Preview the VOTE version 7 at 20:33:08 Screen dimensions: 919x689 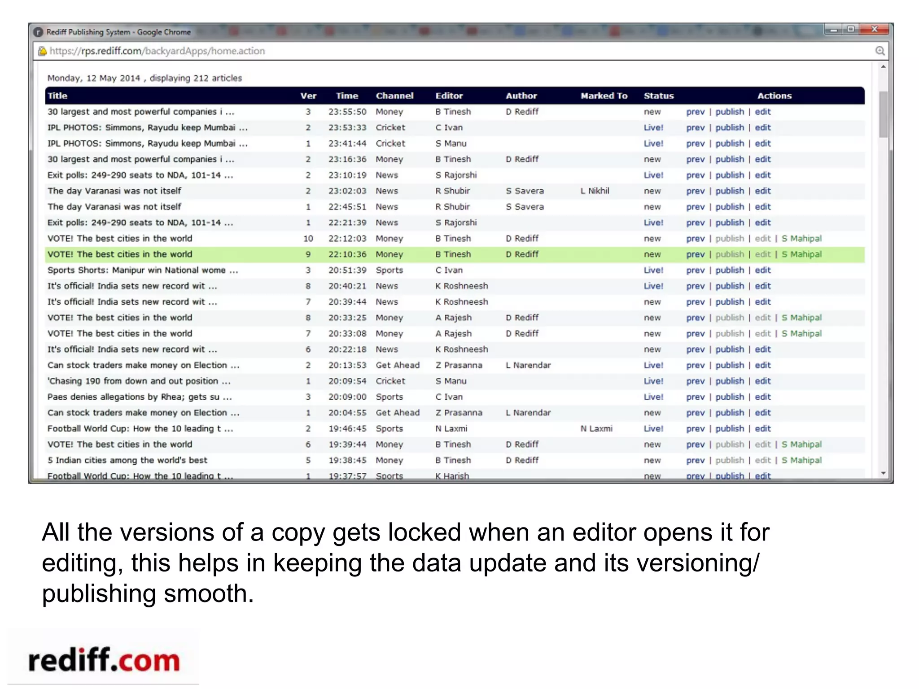[x=695, y=334]
